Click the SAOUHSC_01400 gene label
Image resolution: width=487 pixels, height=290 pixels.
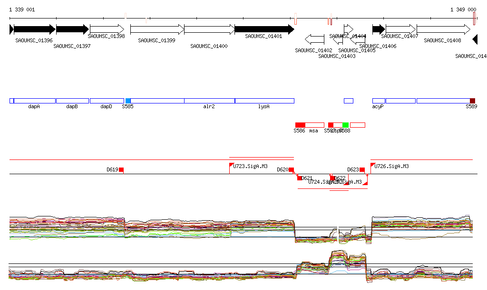tap(209, 46)
